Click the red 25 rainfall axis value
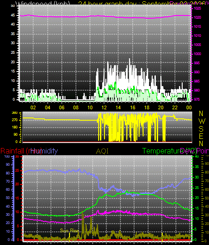The width and height of the screenshot is (209, 245). tap(17, 170)
